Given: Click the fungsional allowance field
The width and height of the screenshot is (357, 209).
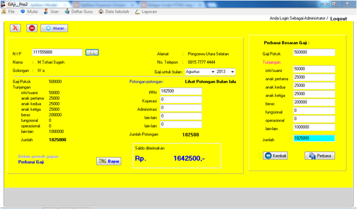Looking at the screenshot, I should 314,111.
